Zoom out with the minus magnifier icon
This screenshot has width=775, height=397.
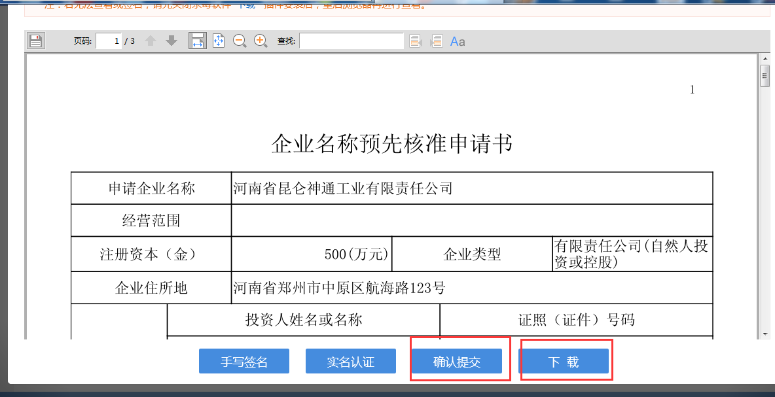tap(240, 41)
